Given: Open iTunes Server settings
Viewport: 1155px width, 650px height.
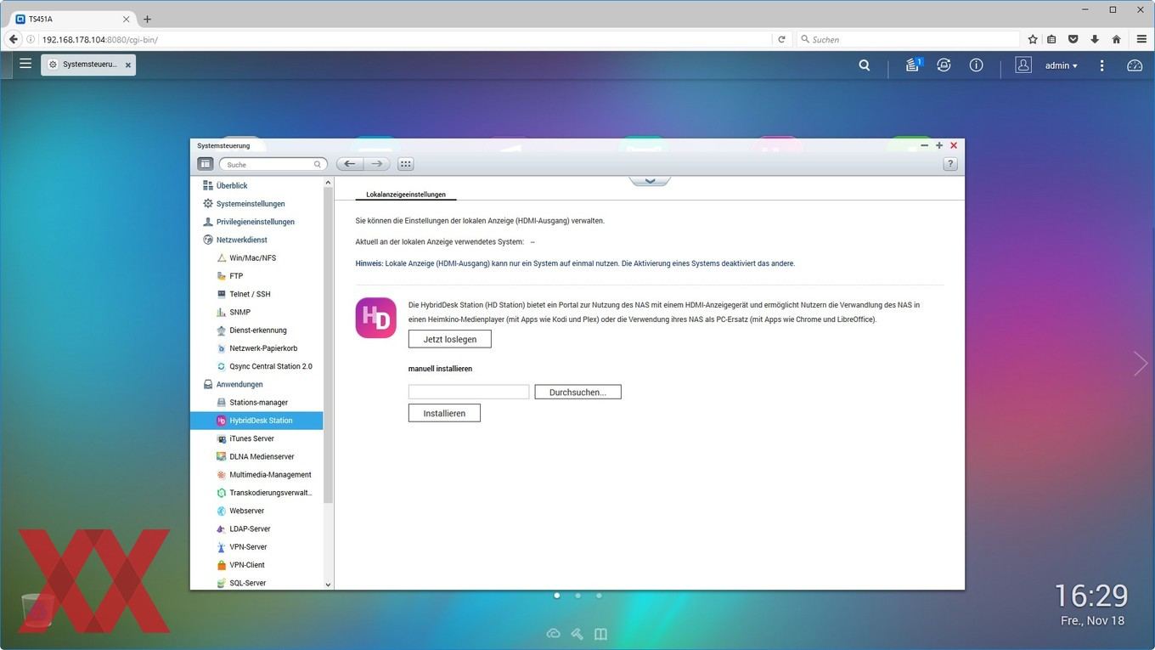Looking at the screenshot, I should pyautogui.click(x=251, y=438).
